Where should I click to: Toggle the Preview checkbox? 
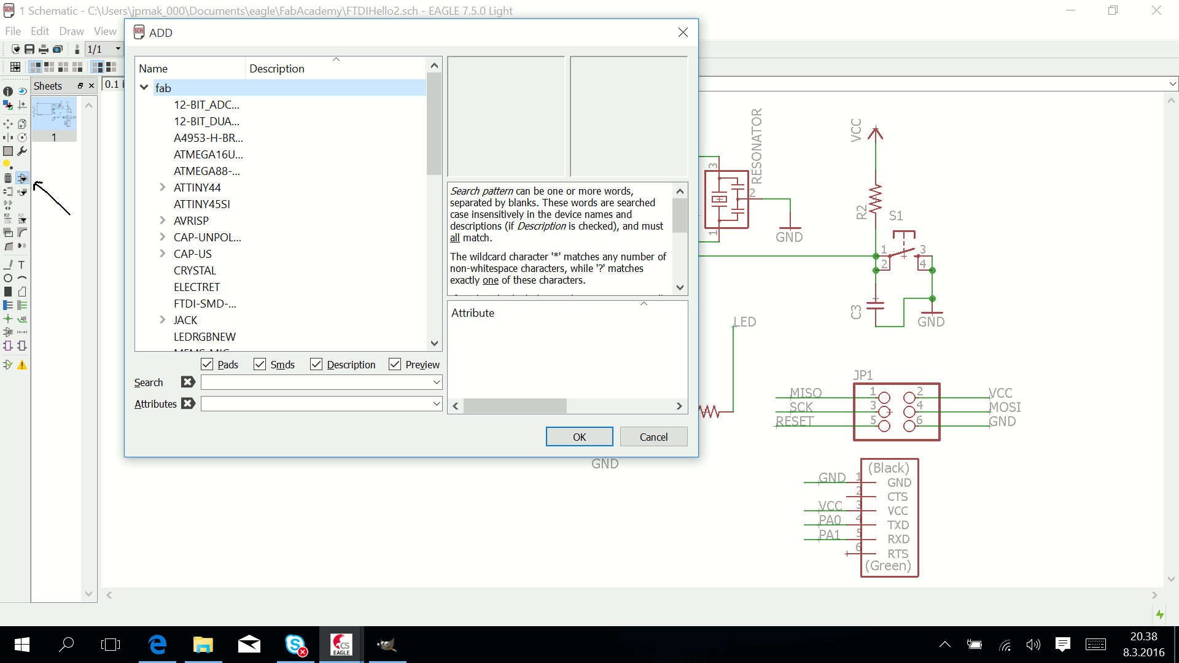395,364
